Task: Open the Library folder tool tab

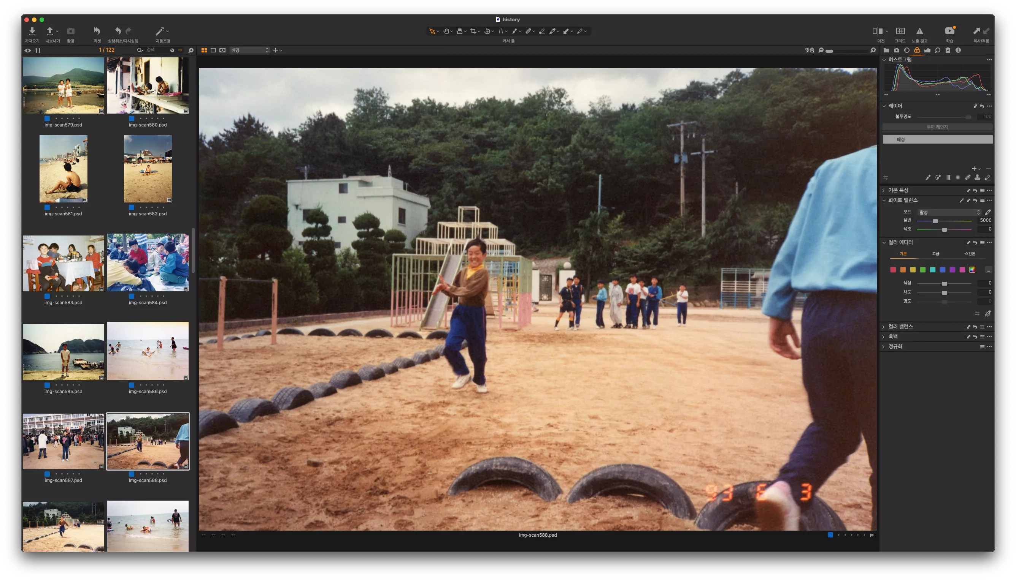Action: point(886,50)
